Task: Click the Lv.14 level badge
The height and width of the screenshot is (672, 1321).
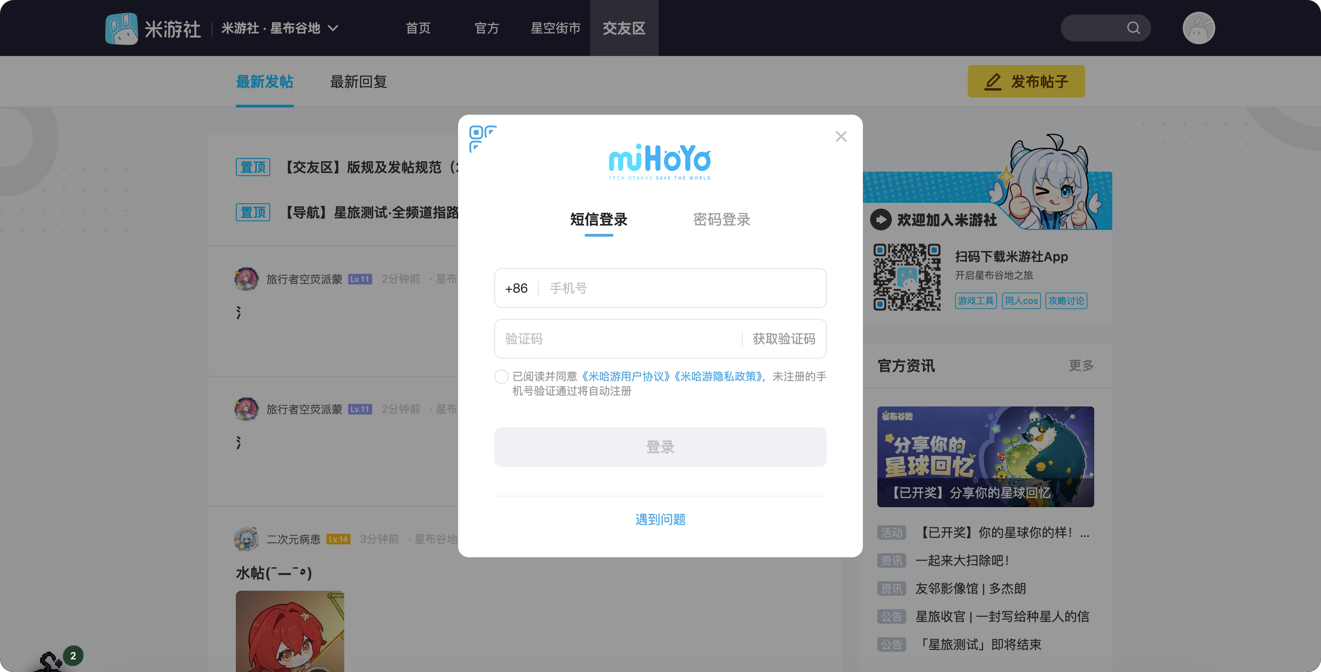Action: pos(338,539)
